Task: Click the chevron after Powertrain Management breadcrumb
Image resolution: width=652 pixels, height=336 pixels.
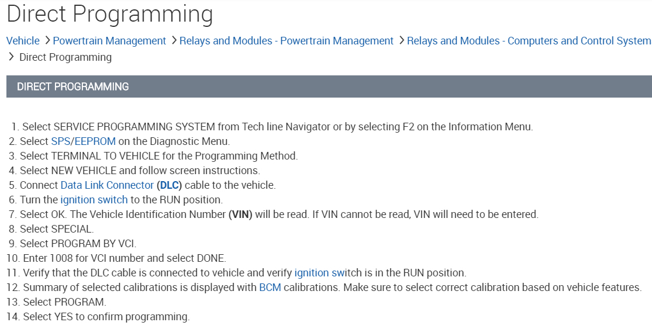Action: point(173,41)
